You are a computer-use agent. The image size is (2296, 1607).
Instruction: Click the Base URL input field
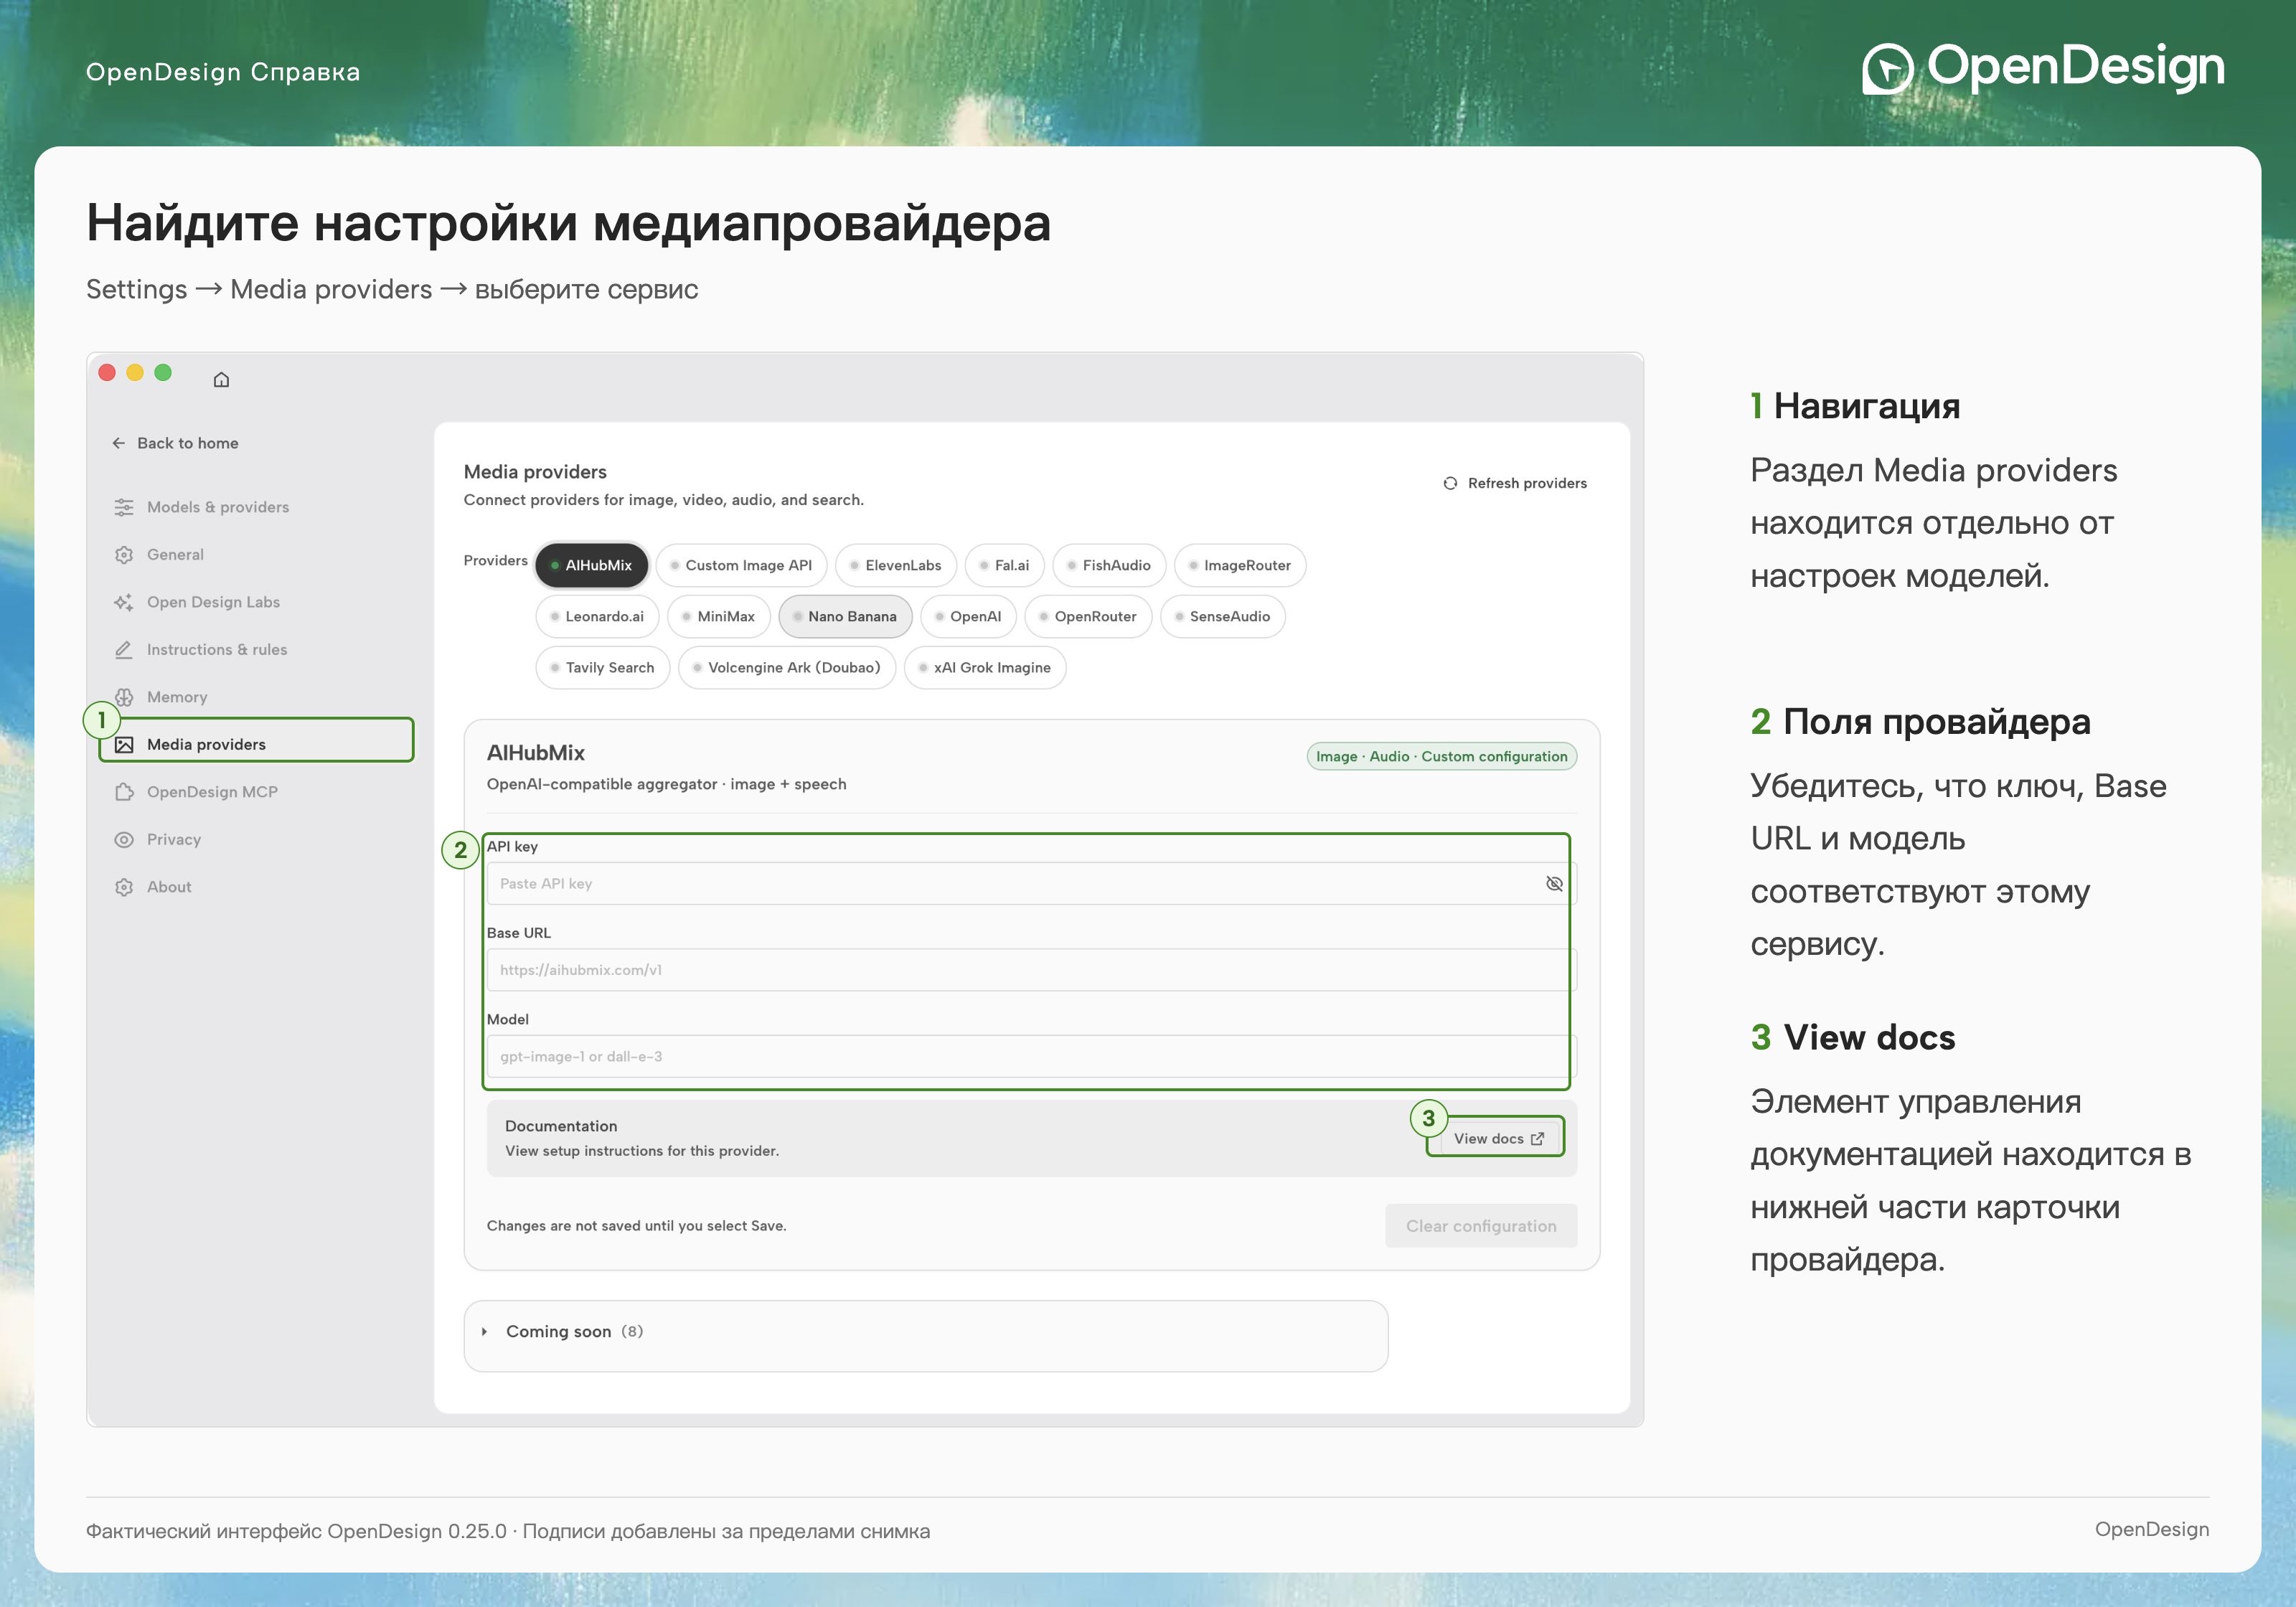coord(1031,970)
